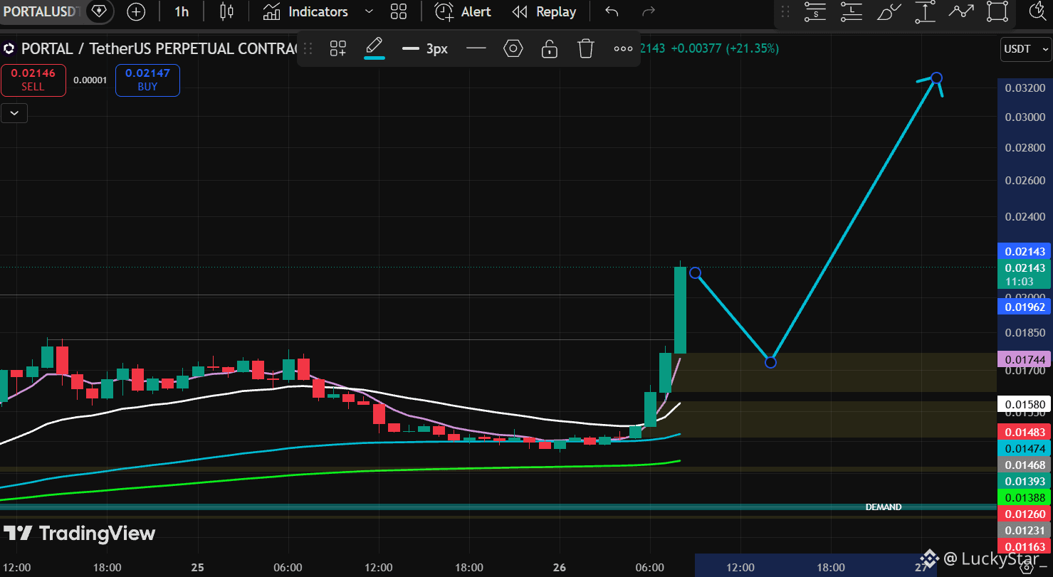1053x577 pixels.
Task: Select the drawn path's lowest anchor point
Action: click(770, 362)
